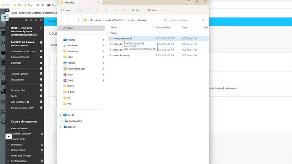Add a new File Explorer tab
The width and height of the screenshot is (292, 164).
tap(107, 2)
